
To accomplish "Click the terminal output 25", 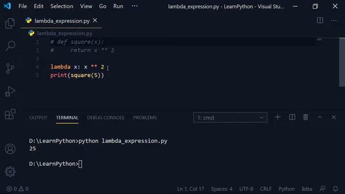I will coord(32,149).
